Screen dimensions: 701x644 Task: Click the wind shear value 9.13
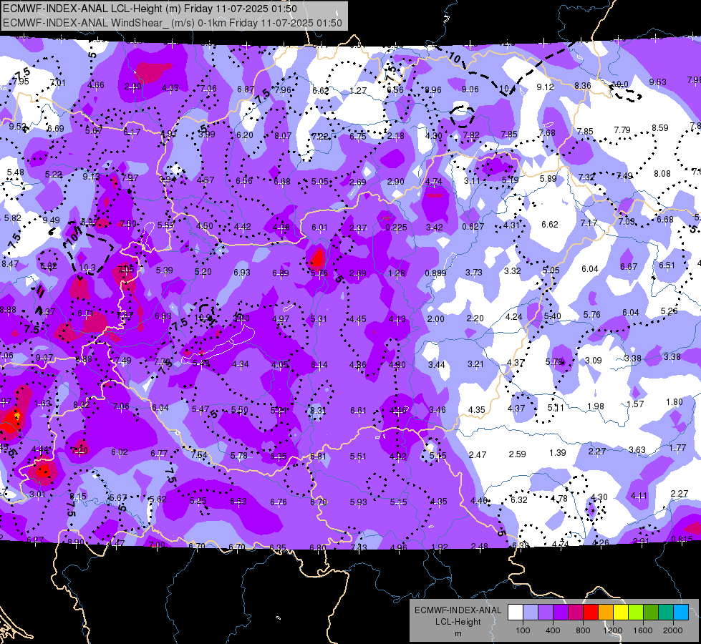[x=91, y=176]
